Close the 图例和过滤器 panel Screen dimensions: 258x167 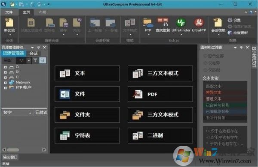tap(247, 48)
